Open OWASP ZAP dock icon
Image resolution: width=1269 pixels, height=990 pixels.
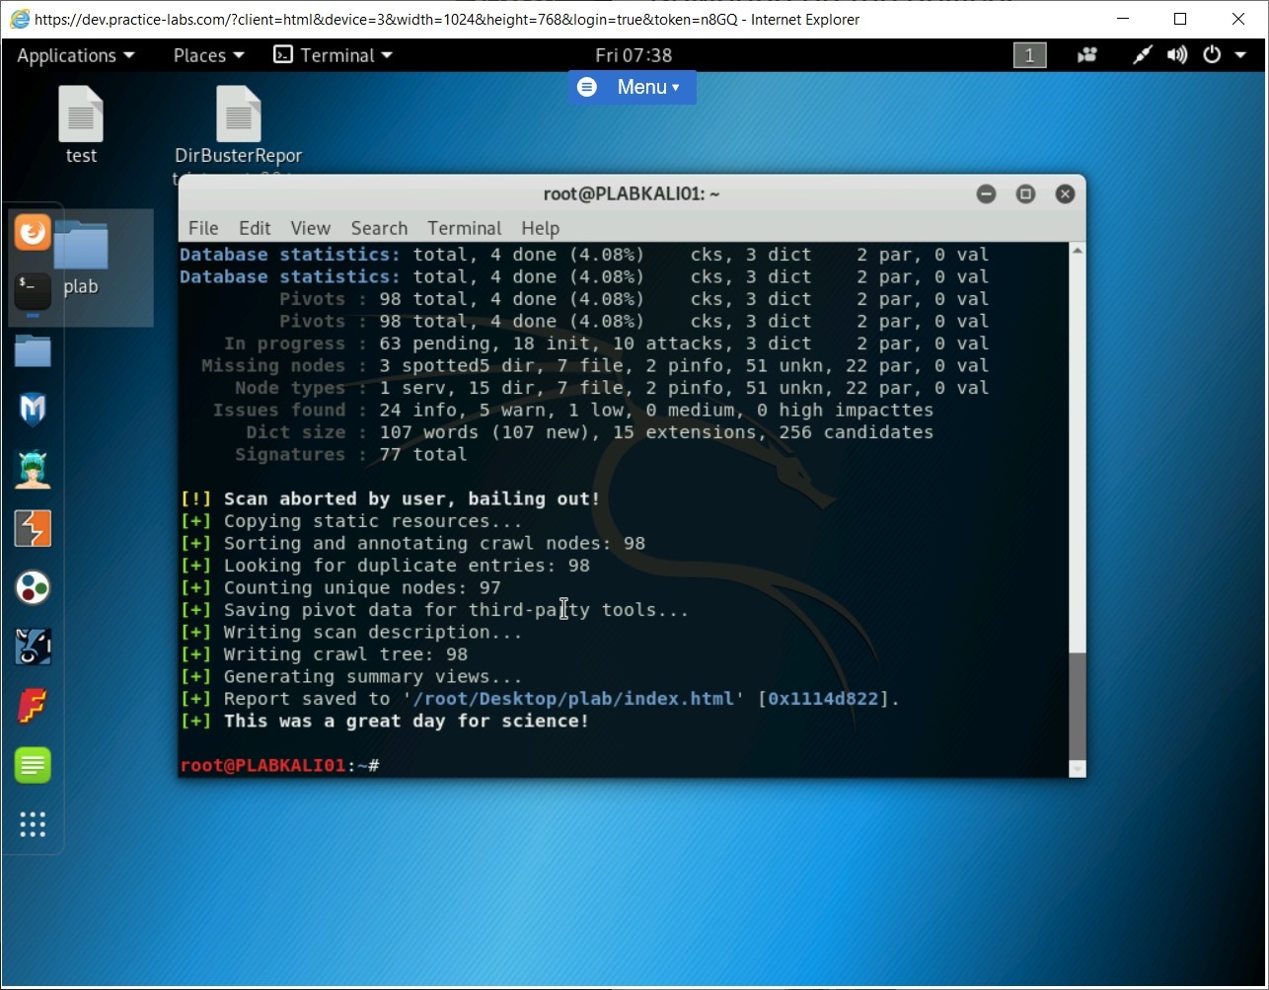(33, 587)
